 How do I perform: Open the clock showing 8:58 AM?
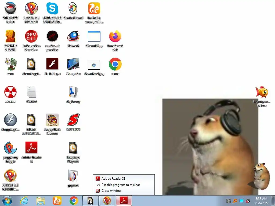pyautogui.click(x=261, y=201)
